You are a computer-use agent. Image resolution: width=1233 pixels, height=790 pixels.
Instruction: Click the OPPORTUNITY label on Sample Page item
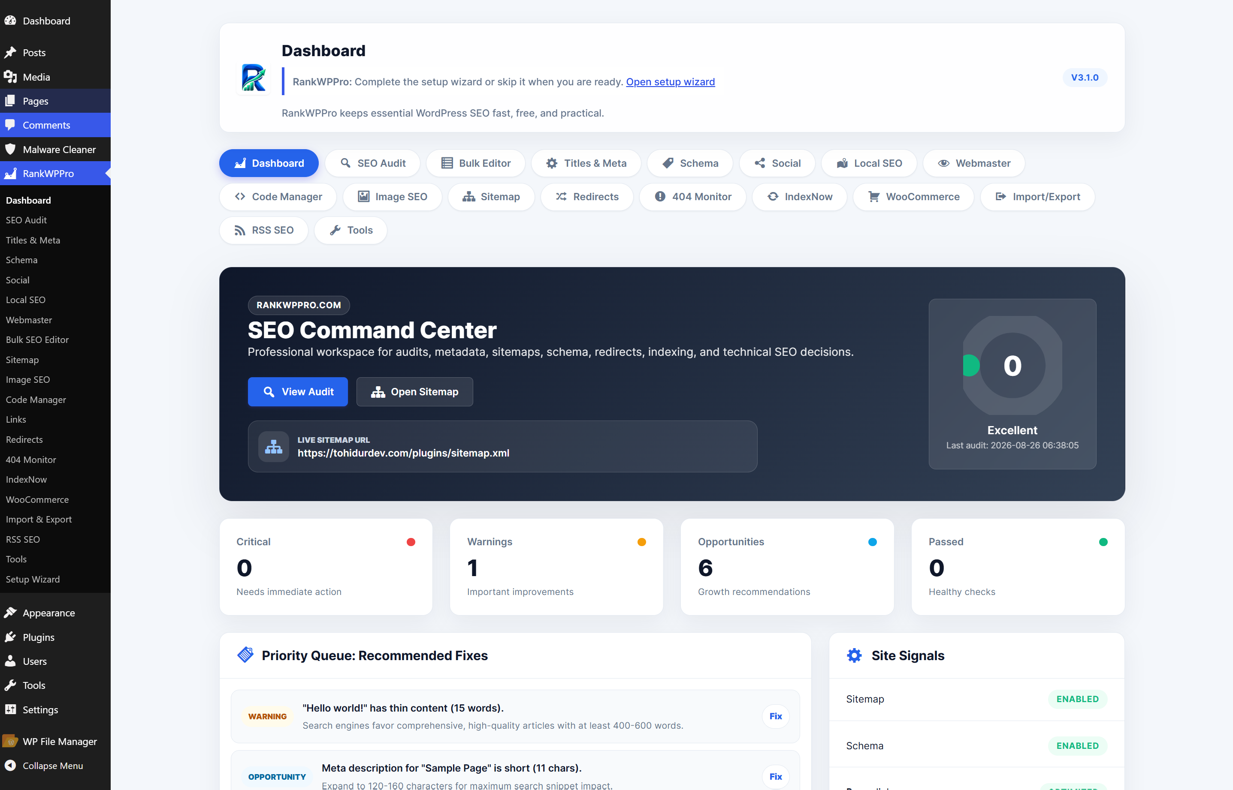(x=277, y=777)
